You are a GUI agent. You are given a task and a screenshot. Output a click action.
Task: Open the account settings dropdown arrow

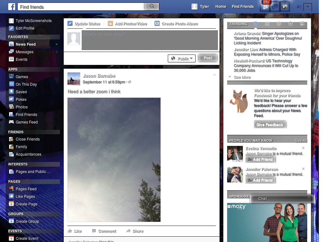point(308,7)
